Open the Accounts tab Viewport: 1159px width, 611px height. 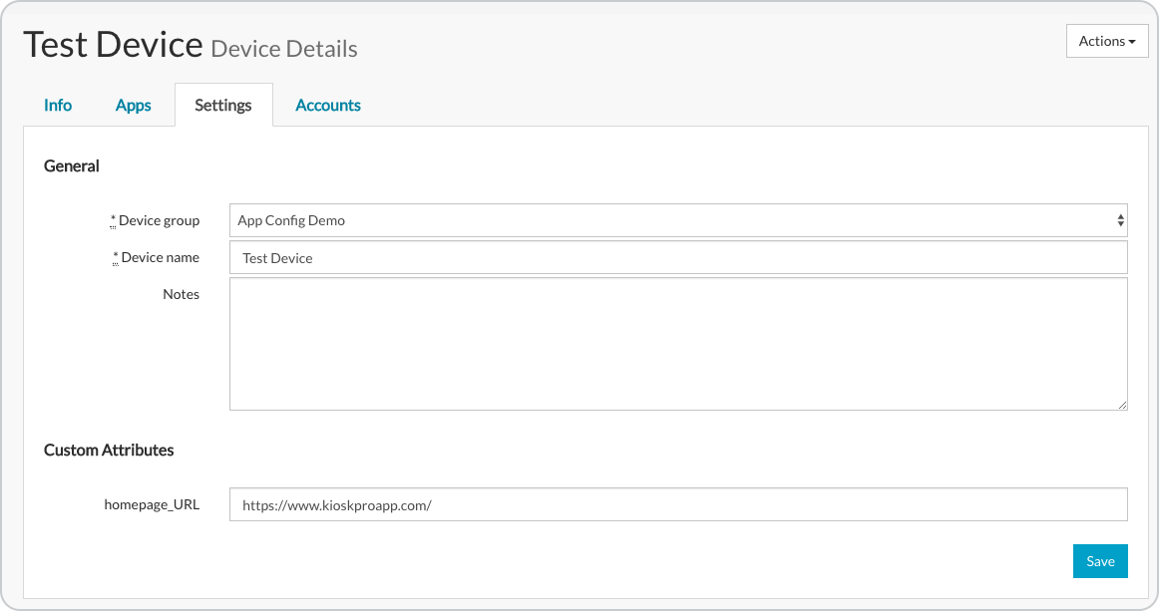tap(328, 105)
